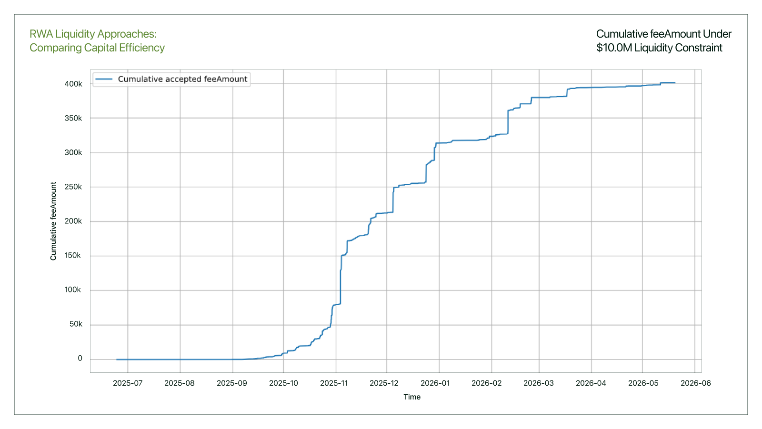This screenshot has width=762, height=429.
Task: Click the 250k y-axis tick label
Action: 73,187
